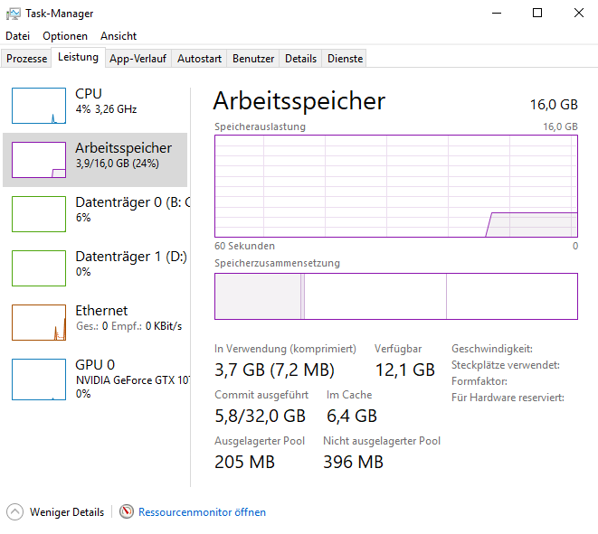Screen dimensions: 598x534
Task: Open the Datenträger 1 (D:) graph
Action: point(39,268)
